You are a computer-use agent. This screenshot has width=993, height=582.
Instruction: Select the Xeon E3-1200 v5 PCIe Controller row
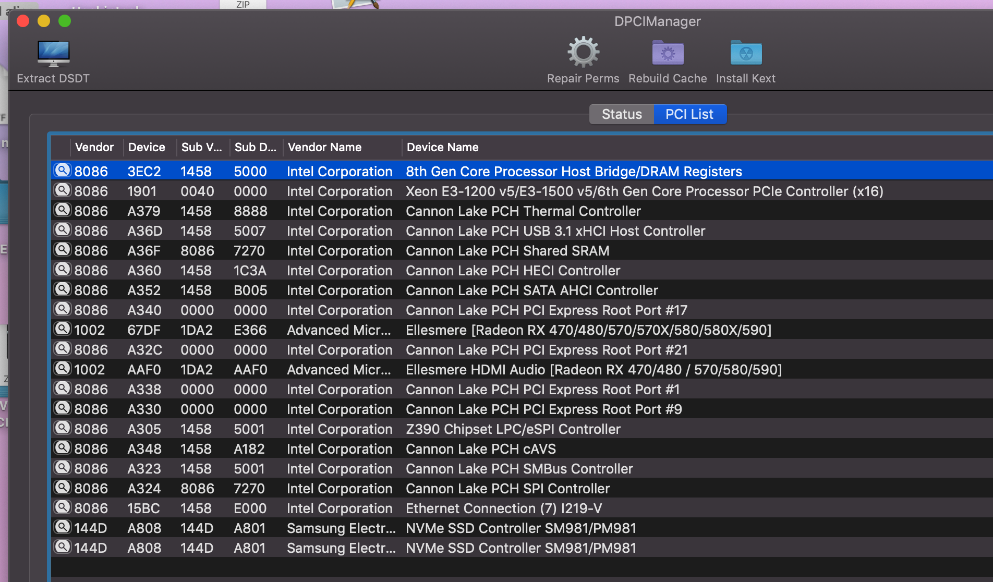(x=522, y=191)
